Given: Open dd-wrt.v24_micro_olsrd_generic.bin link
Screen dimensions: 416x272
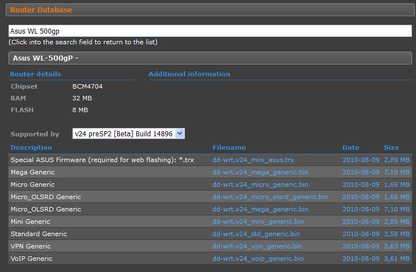Looking at the screenshot, I should pos(270,197).
